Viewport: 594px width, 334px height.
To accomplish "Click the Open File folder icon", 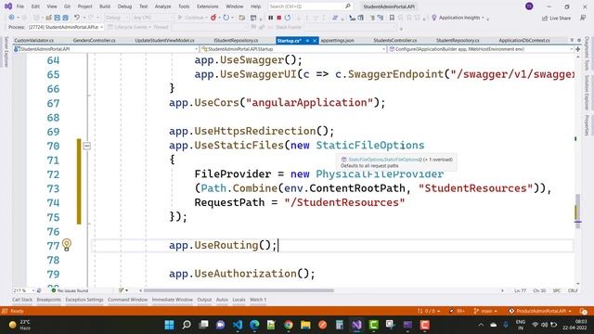I will coord(48,18).
